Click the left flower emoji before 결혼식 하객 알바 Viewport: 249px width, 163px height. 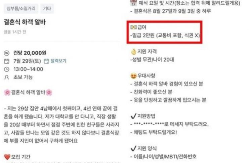[x=7, y=93]
